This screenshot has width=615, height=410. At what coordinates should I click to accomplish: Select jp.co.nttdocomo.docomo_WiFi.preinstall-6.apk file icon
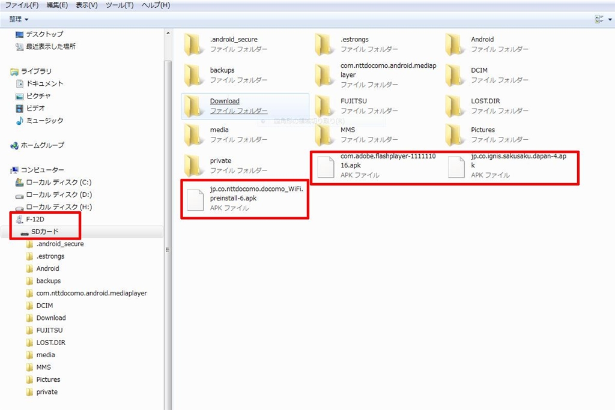click(195, 200)
